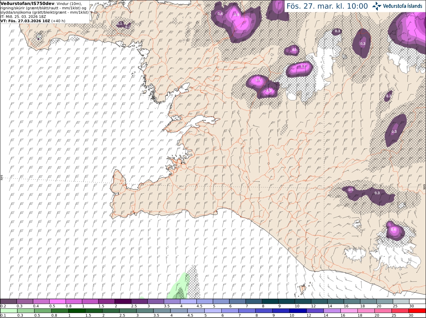
Task: Select the white 30 swatch in the snow legend
Action: tap(417, 301)
